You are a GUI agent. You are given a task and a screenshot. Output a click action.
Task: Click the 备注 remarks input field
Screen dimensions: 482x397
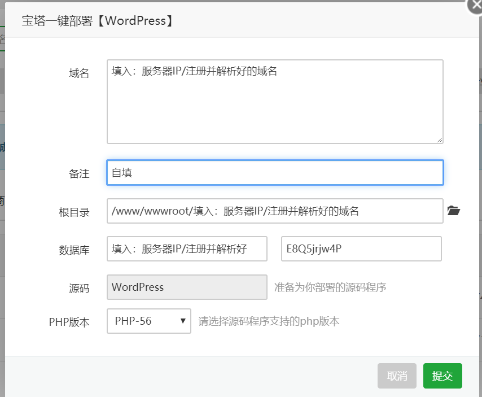(275, 173)
